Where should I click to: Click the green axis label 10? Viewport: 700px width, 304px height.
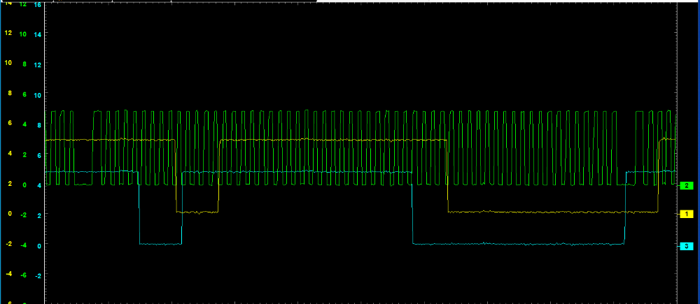click(x=23, y=34)
